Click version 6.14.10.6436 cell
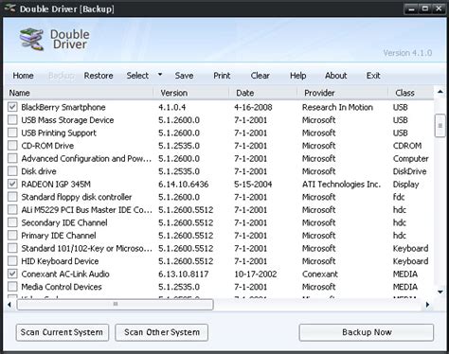The width and height of the screenshot is (449, 354). 183,185
